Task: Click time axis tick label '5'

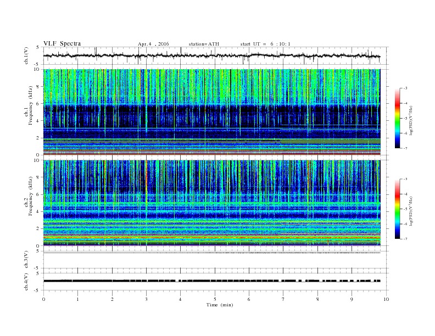Action: pos(215,299)
